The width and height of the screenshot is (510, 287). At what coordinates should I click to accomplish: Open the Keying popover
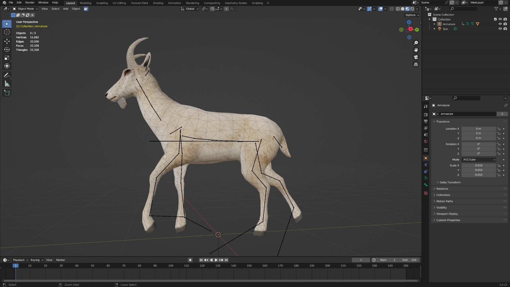point(37,260)
